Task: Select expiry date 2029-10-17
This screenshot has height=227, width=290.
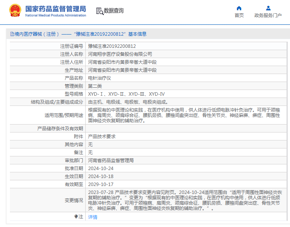Action: [100, 184]
